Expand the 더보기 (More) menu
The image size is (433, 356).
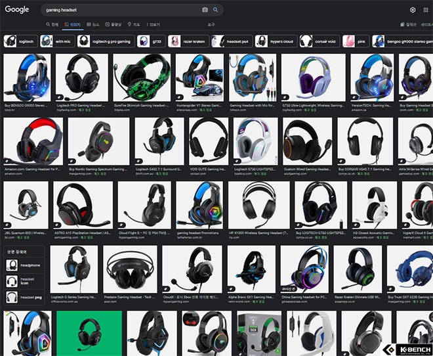[154, 24]
